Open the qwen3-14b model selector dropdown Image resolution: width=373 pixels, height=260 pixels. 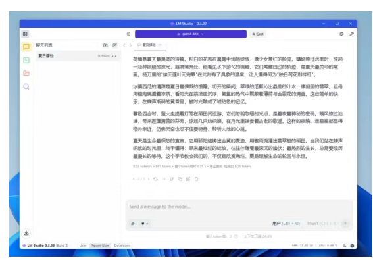coord(191,34)
